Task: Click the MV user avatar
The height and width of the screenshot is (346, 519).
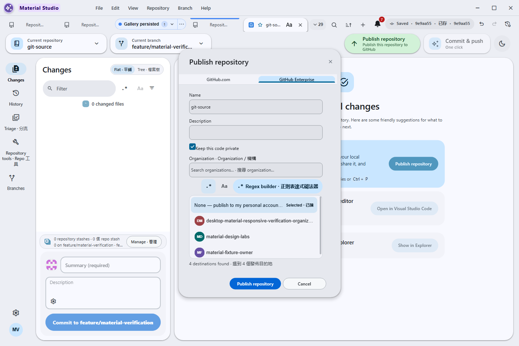Action: click(x=16, y=329)
